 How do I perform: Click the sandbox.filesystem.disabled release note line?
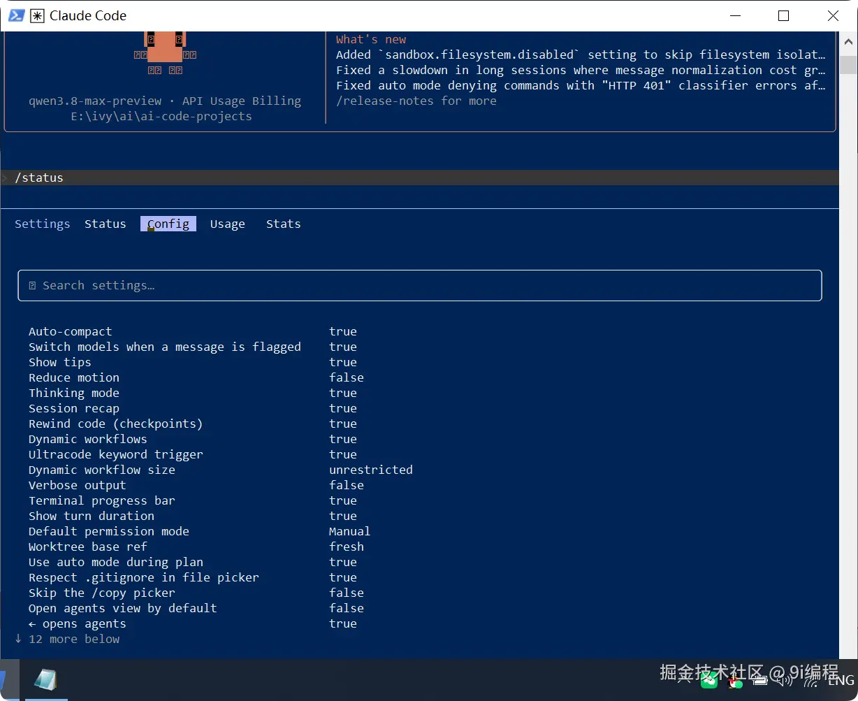[581, 55]
